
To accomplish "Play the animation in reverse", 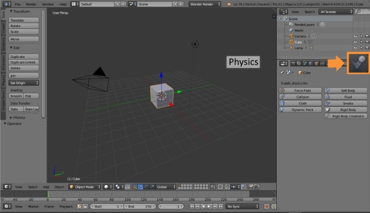I will [203, 206].
